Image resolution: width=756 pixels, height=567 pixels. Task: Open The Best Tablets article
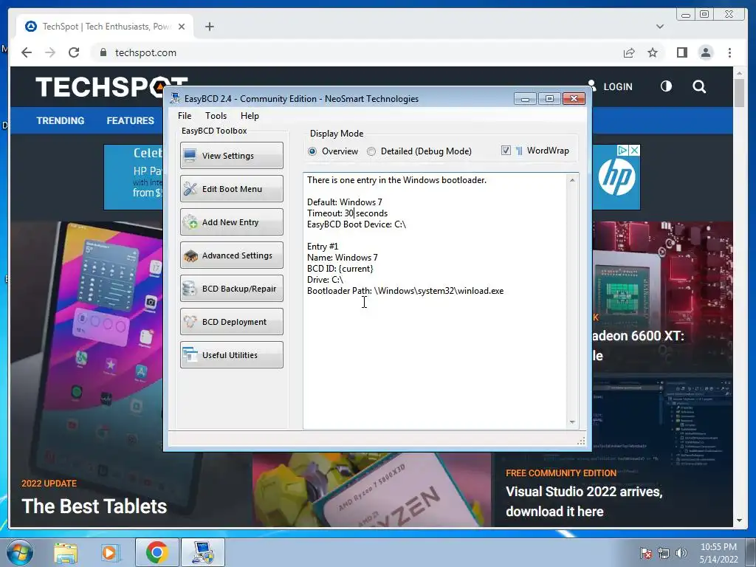point(94,506)
